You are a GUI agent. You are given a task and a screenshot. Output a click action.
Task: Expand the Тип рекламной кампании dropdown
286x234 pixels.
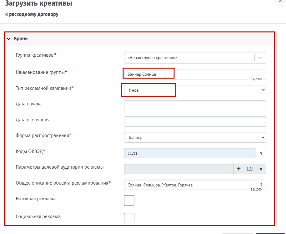point(262,90)
